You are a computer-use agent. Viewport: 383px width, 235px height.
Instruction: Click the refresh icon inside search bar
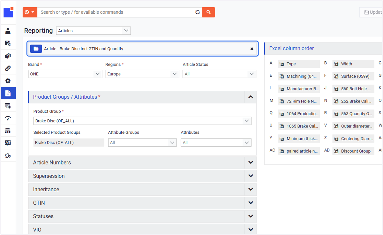click(198, 12)
